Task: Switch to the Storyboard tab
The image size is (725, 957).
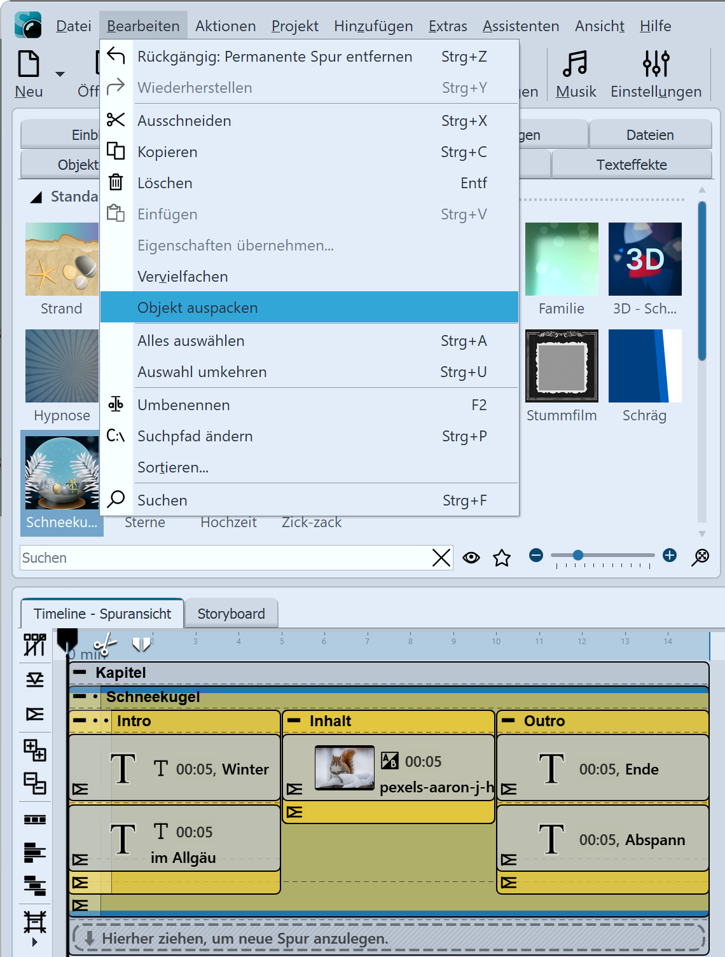Action: point(231,614)
